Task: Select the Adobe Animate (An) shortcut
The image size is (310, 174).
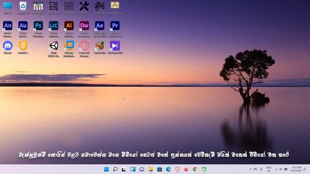Action: pos(8,29)
